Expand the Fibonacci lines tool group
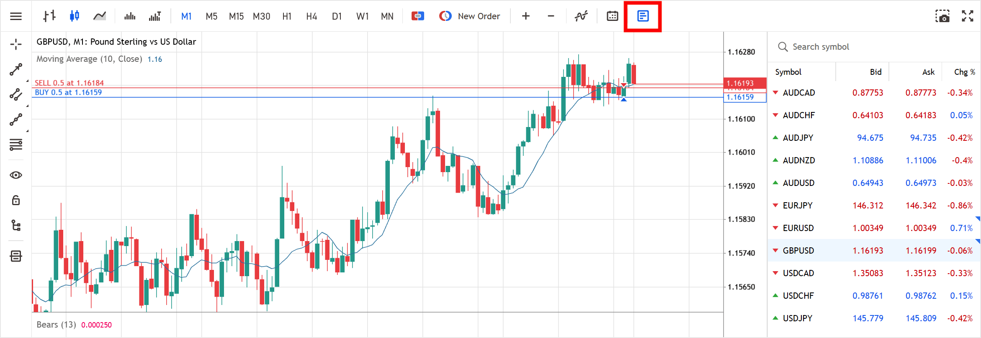 (x=16, y=145)
